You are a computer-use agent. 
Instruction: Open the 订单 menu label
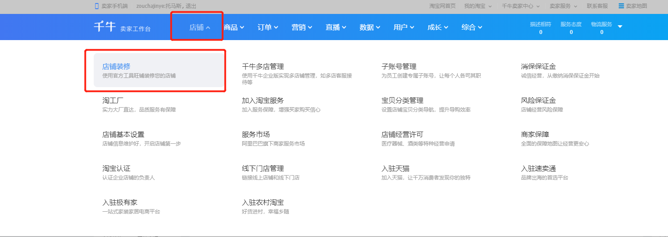tap(264, 27)
